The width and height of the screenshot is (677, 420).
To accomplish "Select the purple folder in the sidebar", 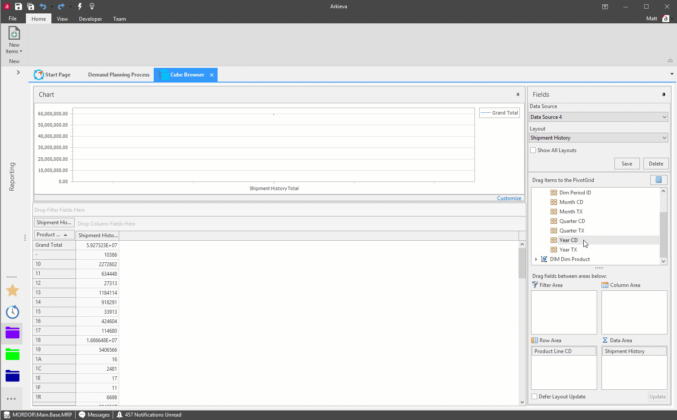I will pyautogui.click(x=13, y=333).
